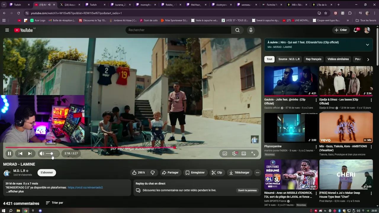
Task: Reload the page with the refresh icon
Action: (18, 13)
